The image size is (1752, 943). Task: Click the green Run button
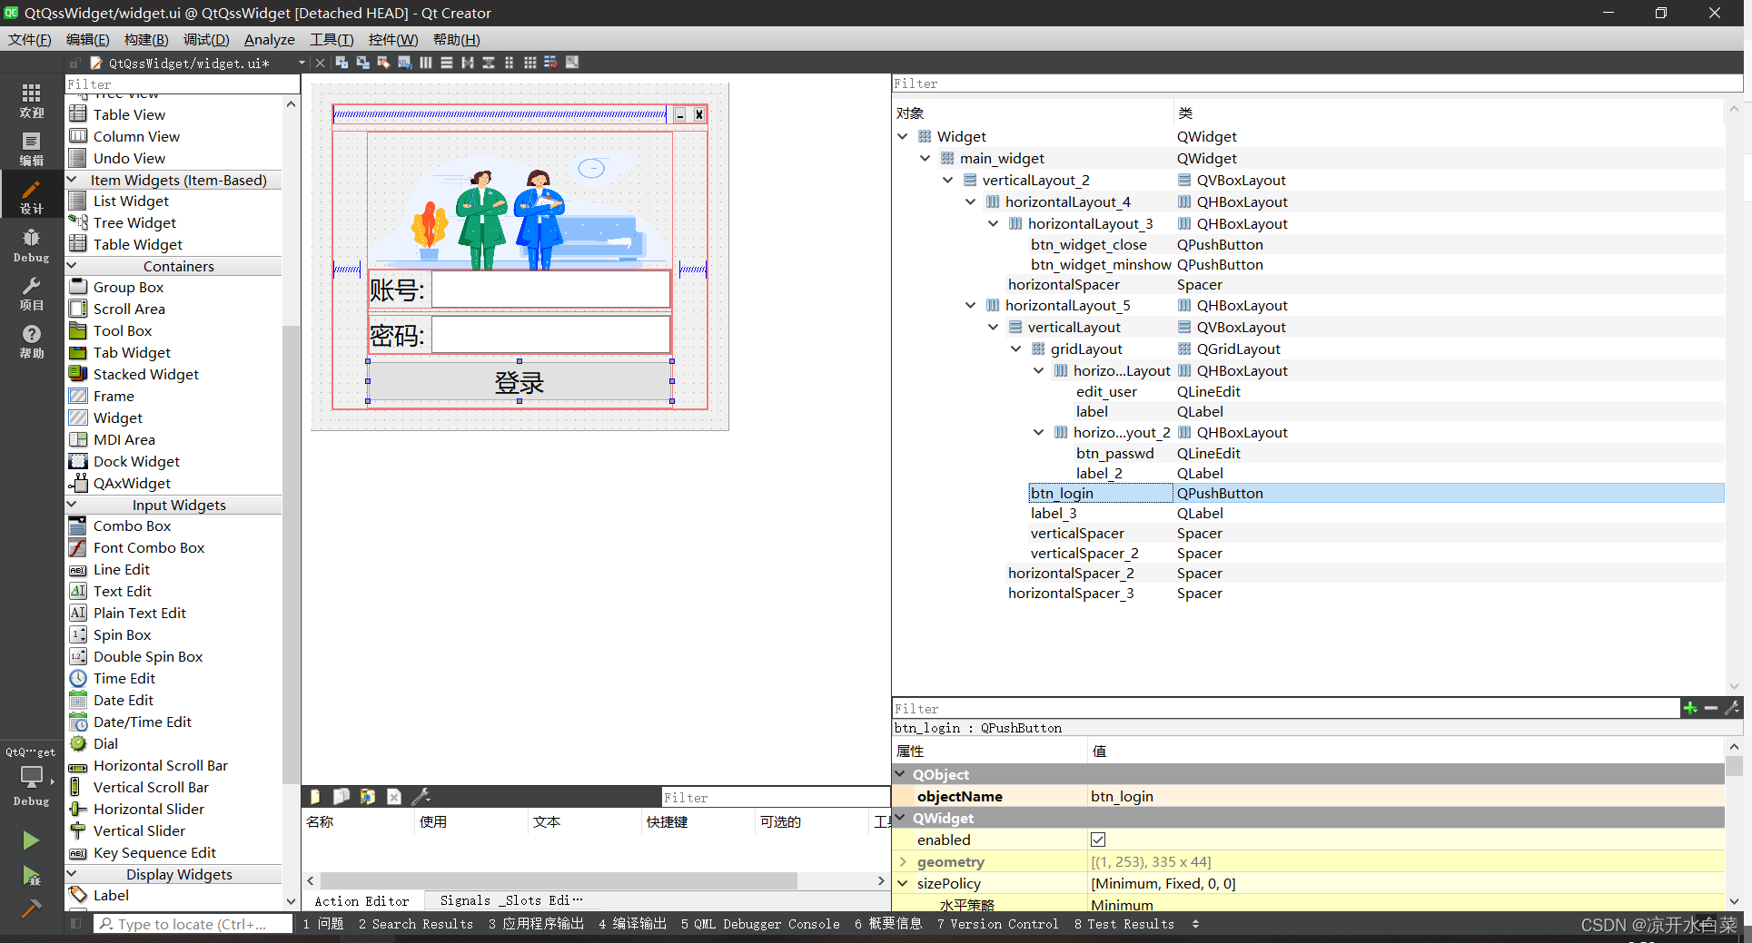[31, 840]
